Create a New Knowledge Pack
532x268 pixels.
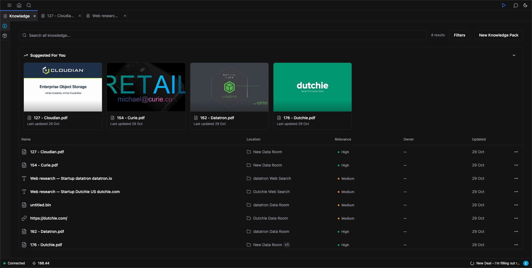coord(498,35)
